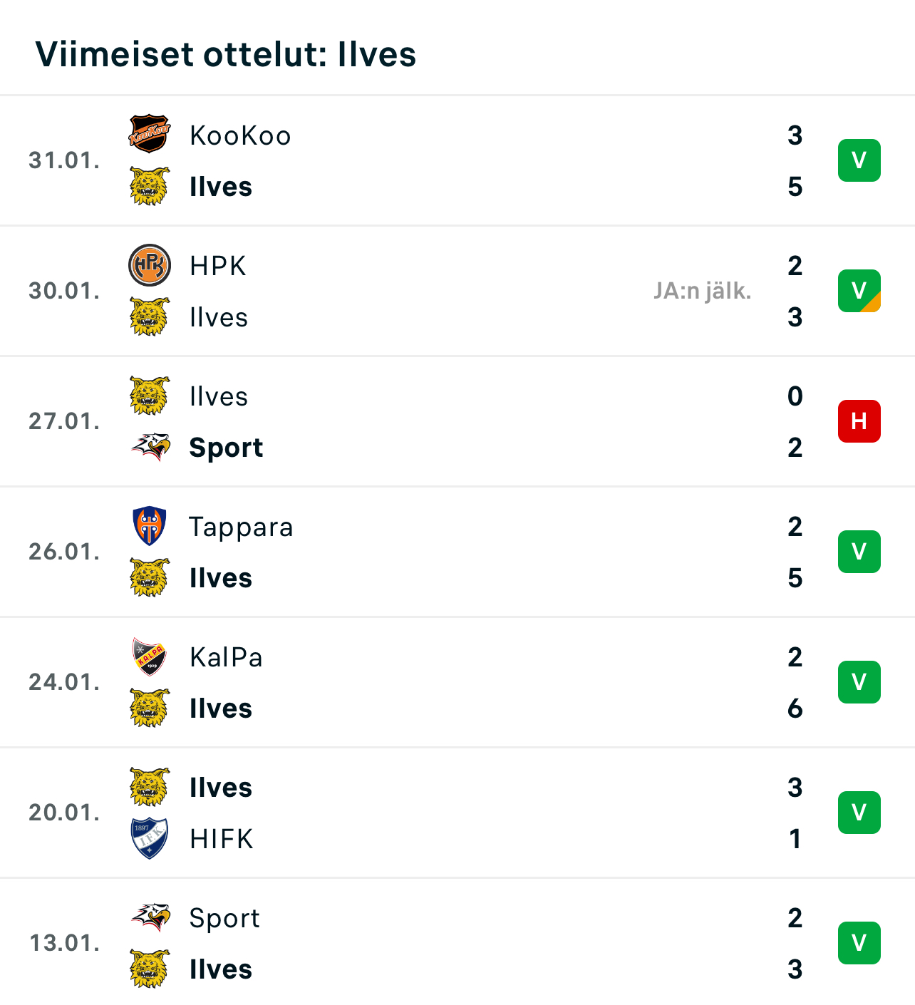Click the HPK team logo
This screenshot has height=1005, width=915.
point(150,265)
